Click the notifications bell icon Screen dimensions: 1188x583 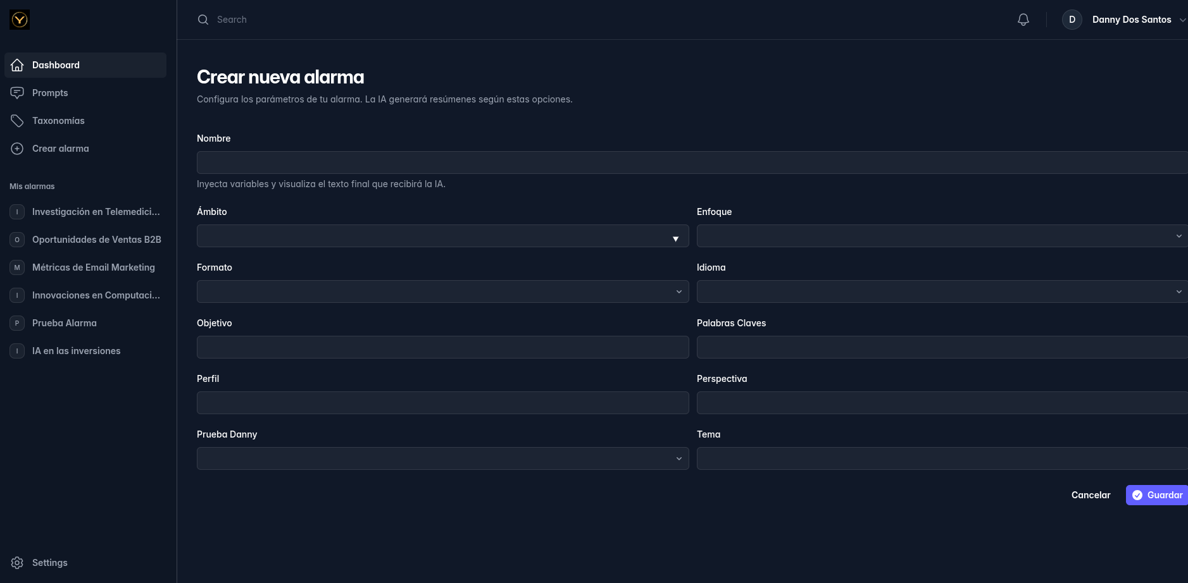point(1023,20)
